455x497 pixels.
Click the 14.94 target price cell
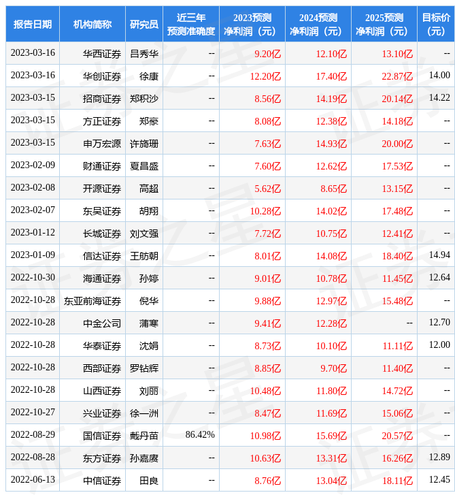439,255
